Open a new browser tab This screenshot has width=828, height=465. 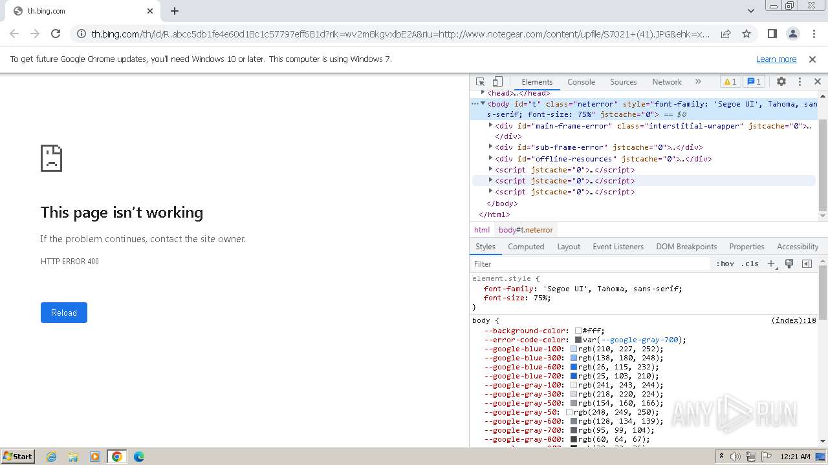click(x=175, y=11)
